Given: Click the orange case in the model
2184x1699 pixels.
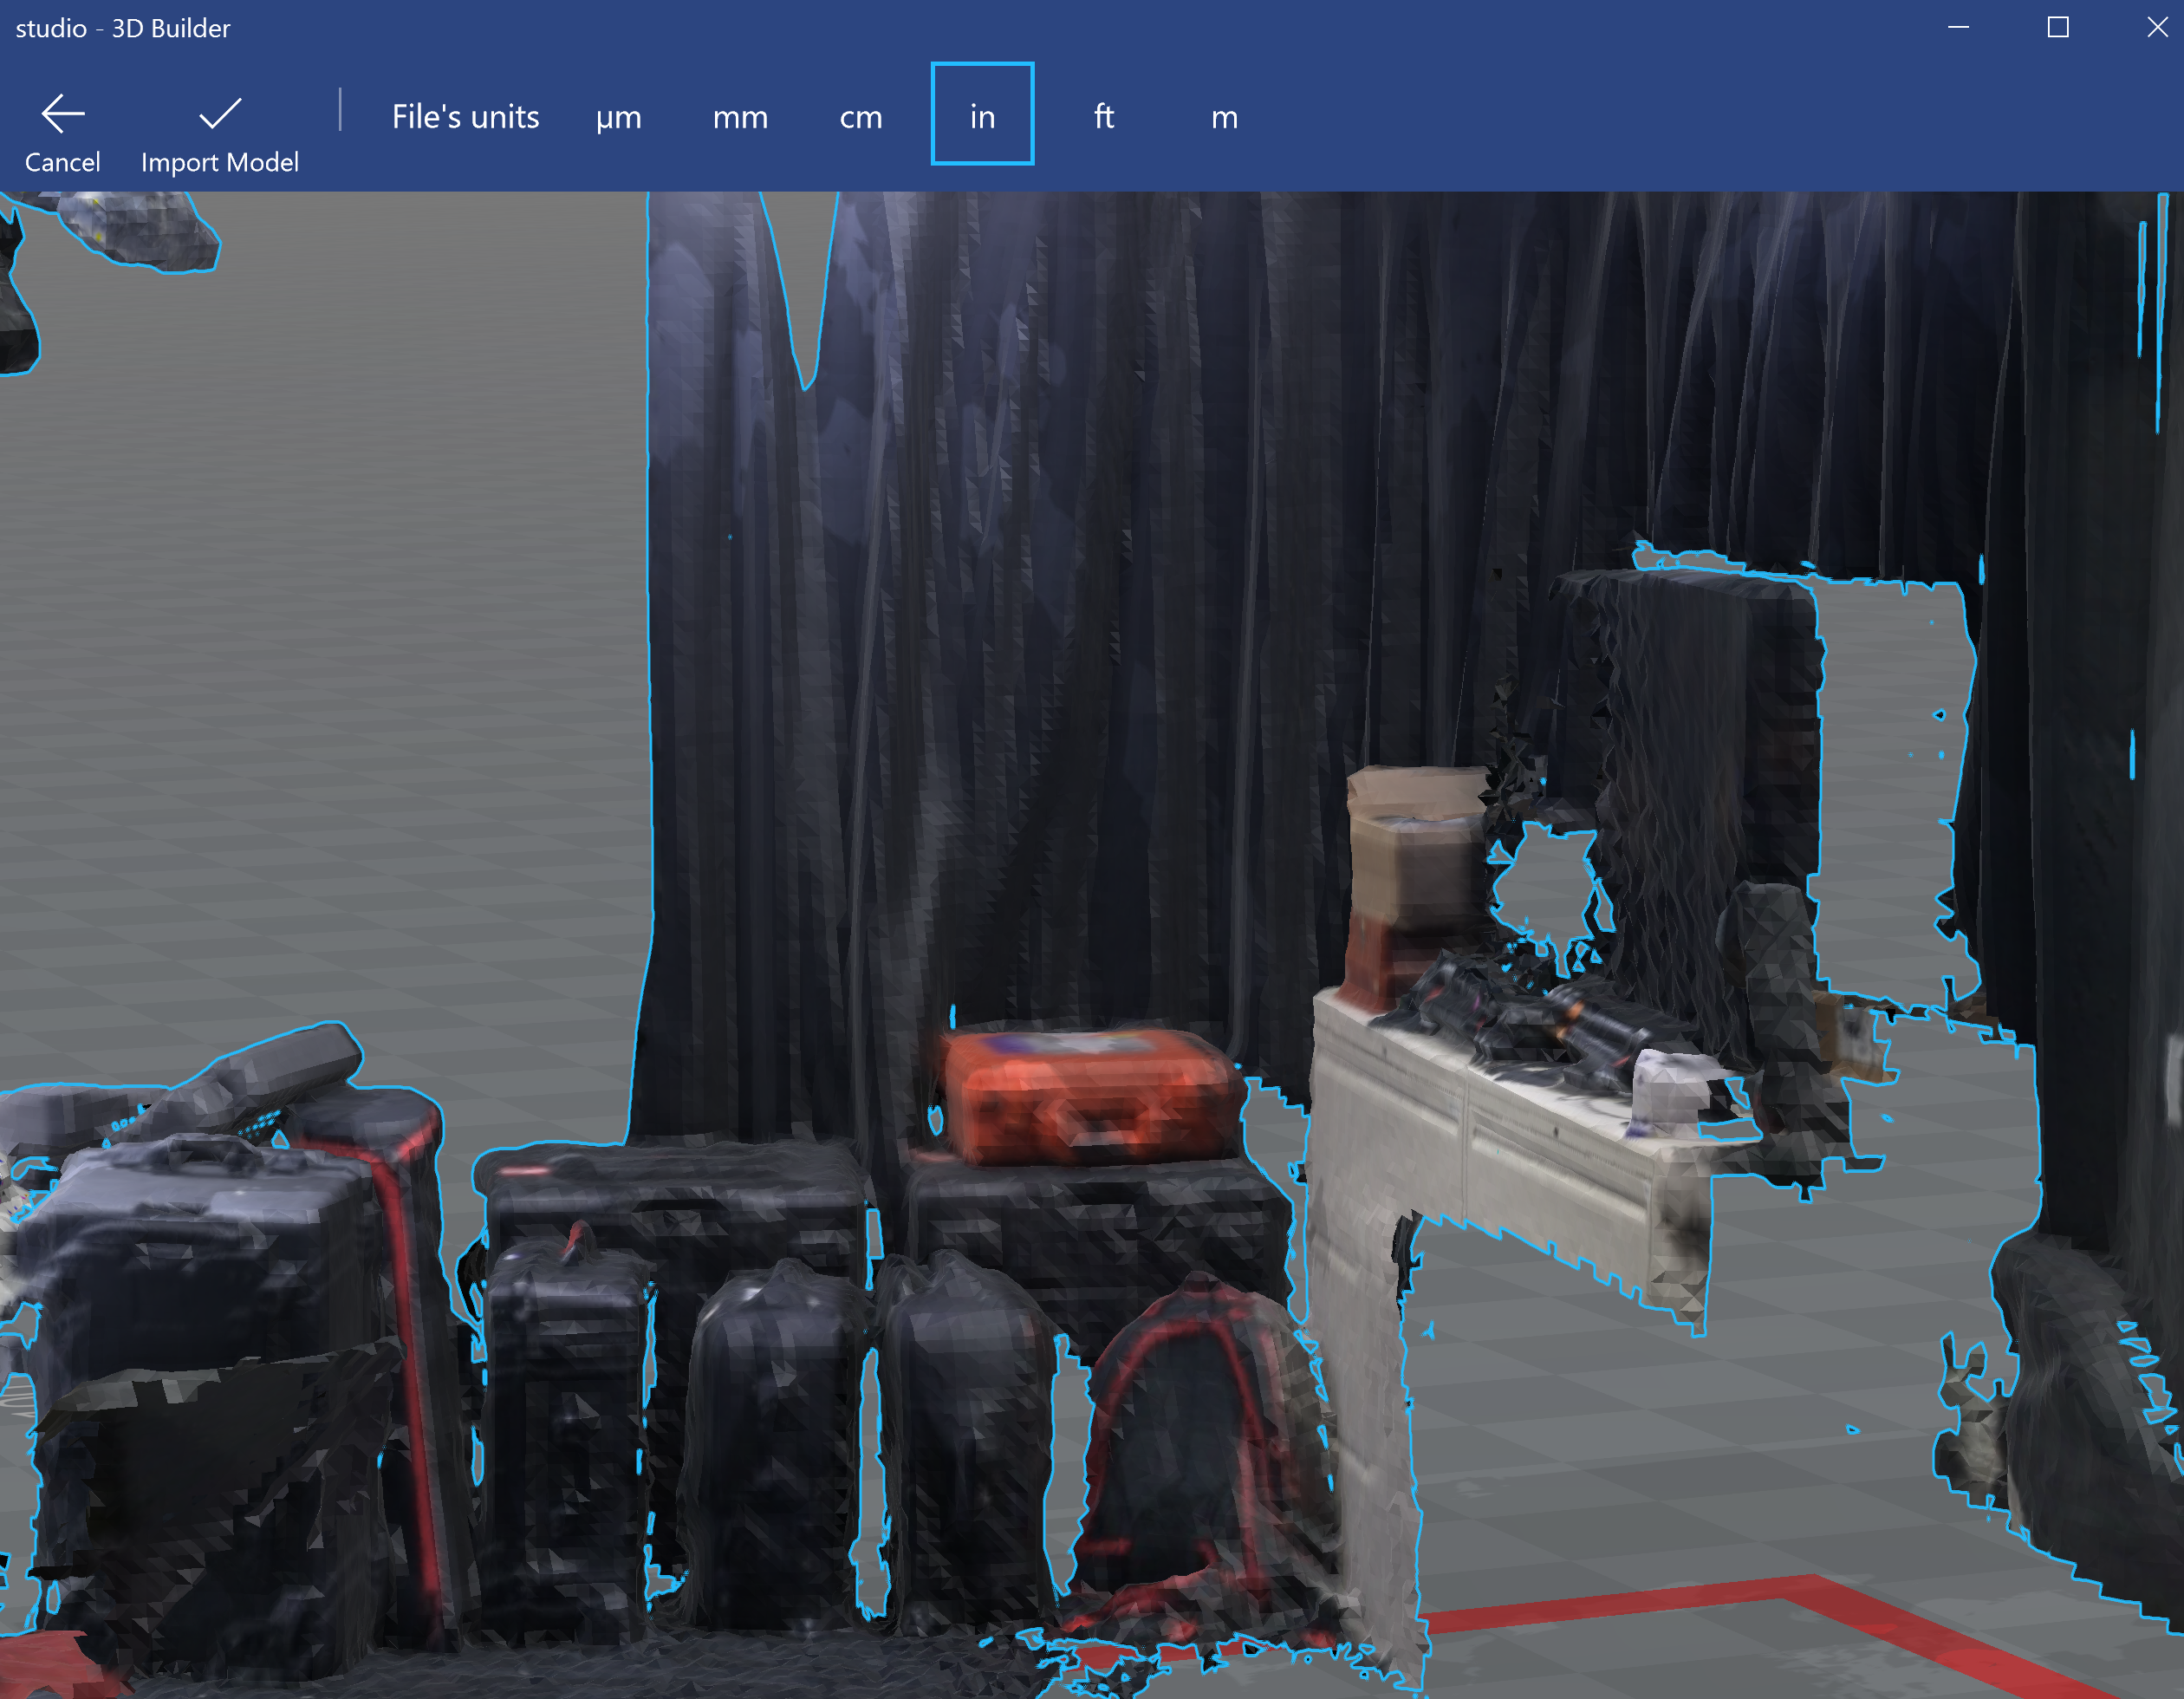Looking at the screenshot, I should [1090, 1095].
